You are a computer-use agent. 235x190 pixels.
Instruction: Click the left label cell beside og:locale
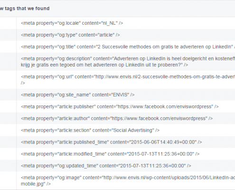point(8,23)
